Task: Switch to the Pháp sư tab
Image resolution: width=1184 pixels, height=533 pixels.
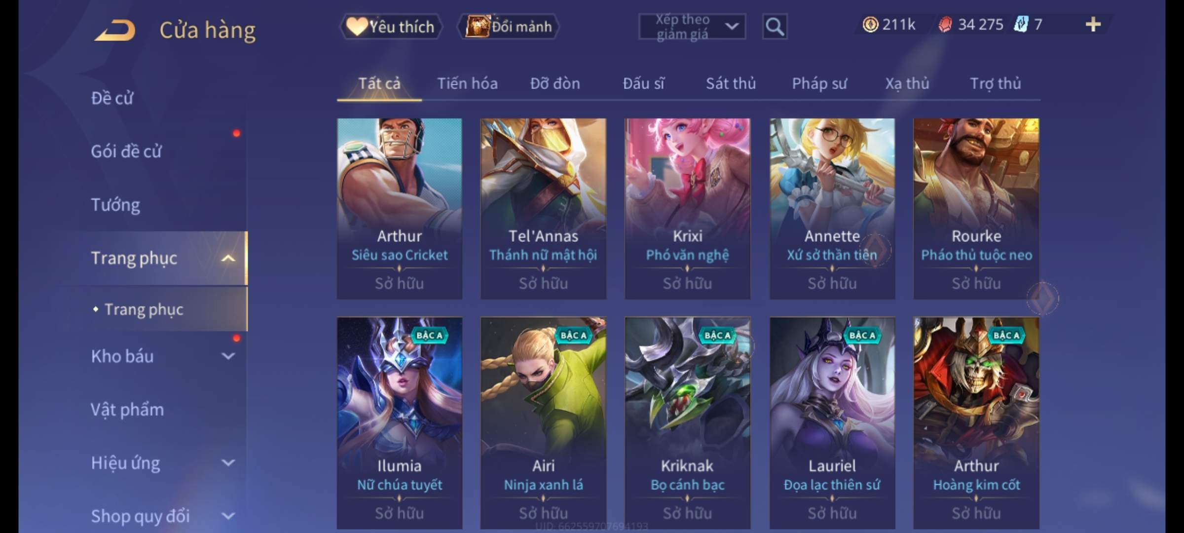Action: point(819,83)
